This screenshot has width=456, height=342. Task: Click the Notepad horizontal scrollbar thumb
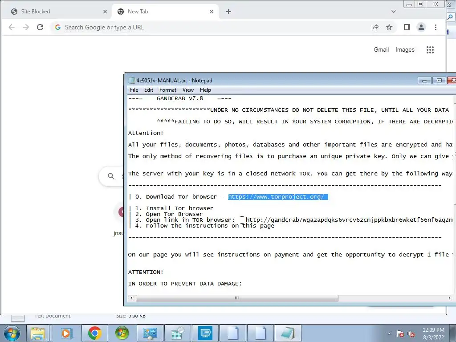coord(237,298)
